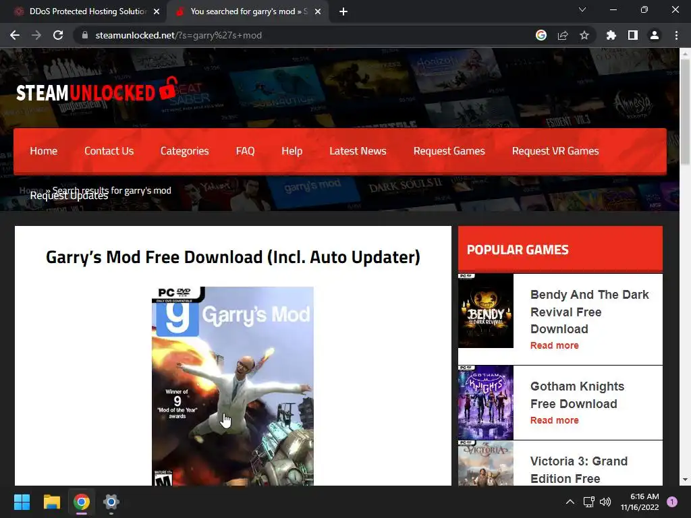Image resolution: width=691 pixels, height=518 pixels.
Task: Open Settings gear in the taskbar
Action: click(111, 502)
